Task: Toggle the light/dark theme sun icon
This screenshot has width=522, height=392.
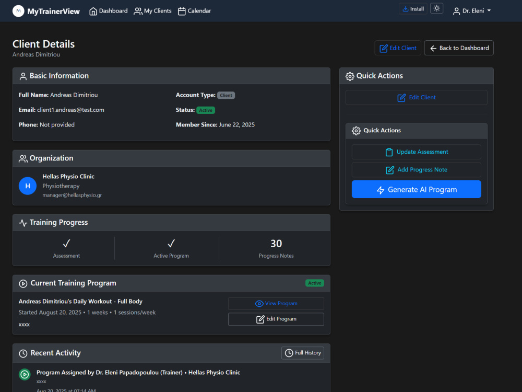Action: (436, 8)
